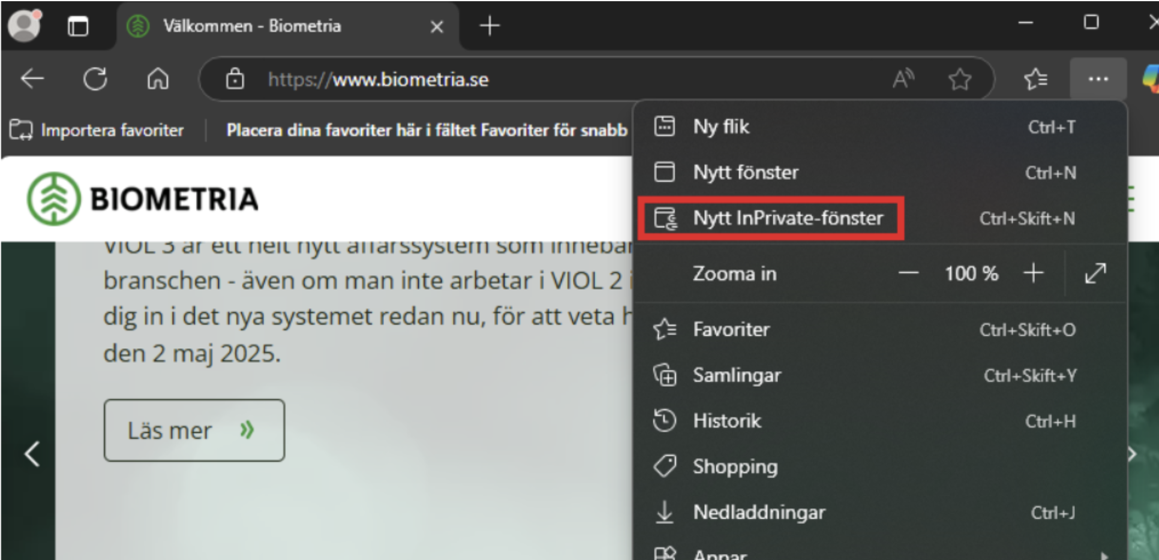Open Shopping from the menu
The height and width of the screenshot is (560, 1159).
(x=879, y=466)
